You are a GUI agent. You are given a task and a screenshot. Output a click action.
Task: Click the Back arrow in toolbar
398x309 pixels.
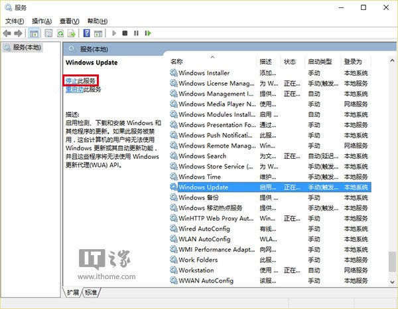tap(7, 33)
